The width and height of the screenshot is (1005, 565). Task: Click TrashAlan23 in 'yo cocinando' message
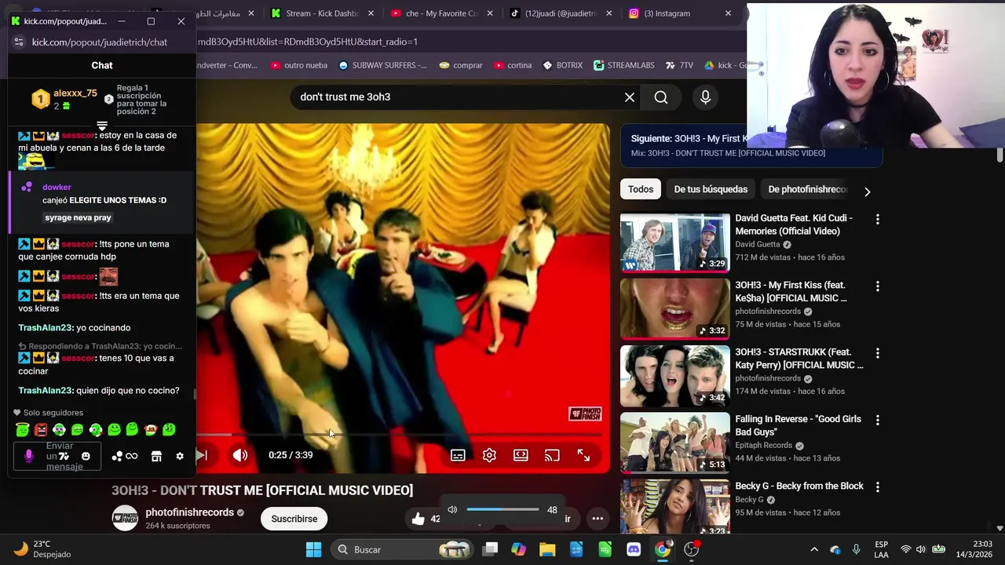click(45, 328)
